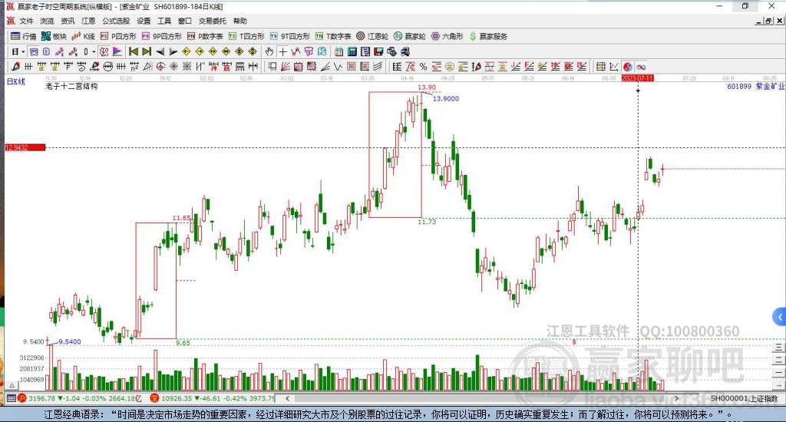Click the black left arrow icon
786x422 pixels.
[x=160, y=51]
